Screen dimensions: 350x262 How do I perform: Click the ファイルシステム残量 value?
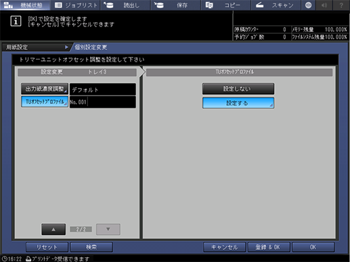point(336,37)
